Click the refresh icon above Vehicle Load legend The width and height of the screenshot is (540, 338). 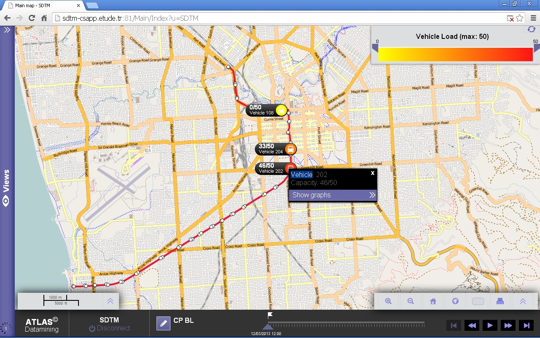click(x=532, y=29)
